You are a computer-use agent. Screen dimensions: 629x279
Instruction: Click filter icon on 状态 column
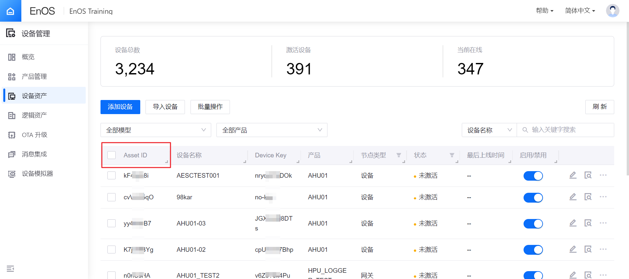coord(452,155)
